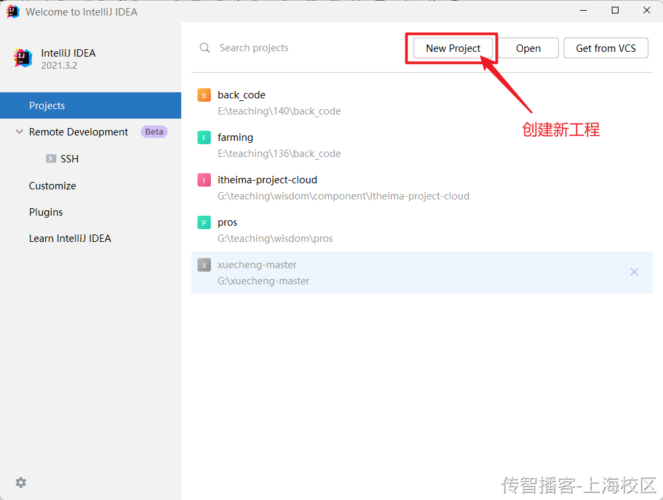The width and height of the screenshot is (663, 500).
Task: Focus the Search projects field
Action: tap(254, 48)
